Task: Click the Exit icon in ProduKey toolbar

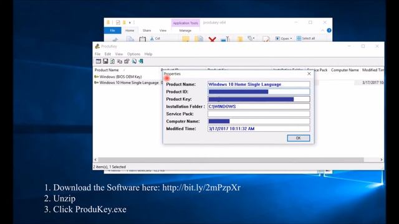Action: [x=141, y=61]
